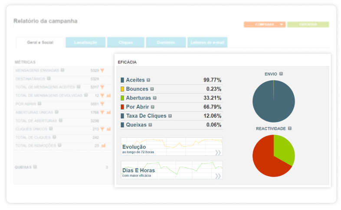Viewport: 341px width, 210px height.
Task: Click help icon beside Queixas in left panel
Action: [x=35, y=167]
